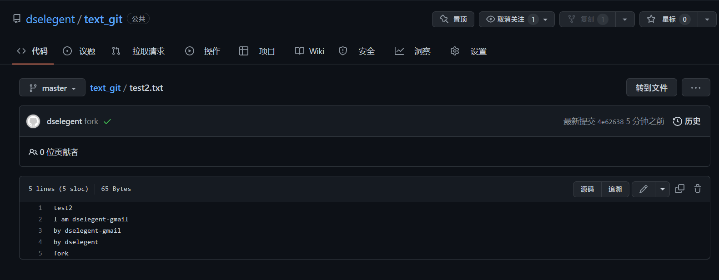719x280 pixels.
Task: Open the 项目 projects tab
Action: (257, 51)
